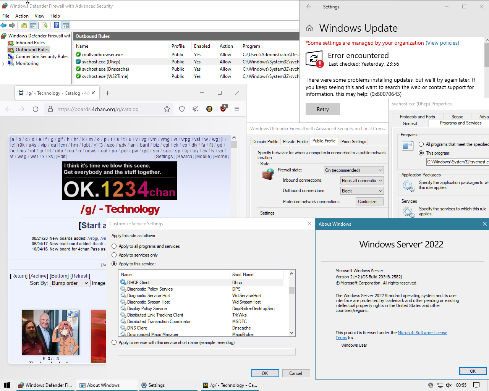
Task: Reload the 4chan catalog page
Action: pyautogui.click(x=36, y=109)
